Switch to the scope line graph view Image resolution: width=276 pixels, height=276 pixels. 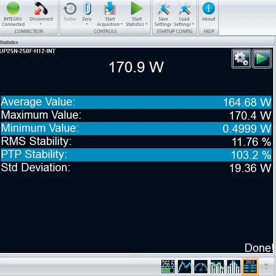pos(184,266)
